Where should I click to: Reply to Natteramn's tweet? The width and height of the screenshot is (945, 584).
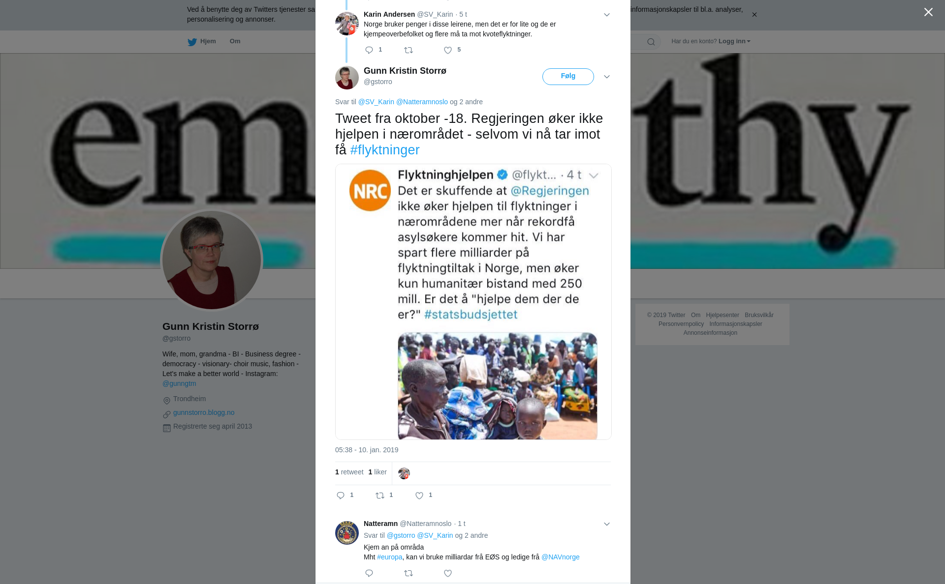point(369,573)
